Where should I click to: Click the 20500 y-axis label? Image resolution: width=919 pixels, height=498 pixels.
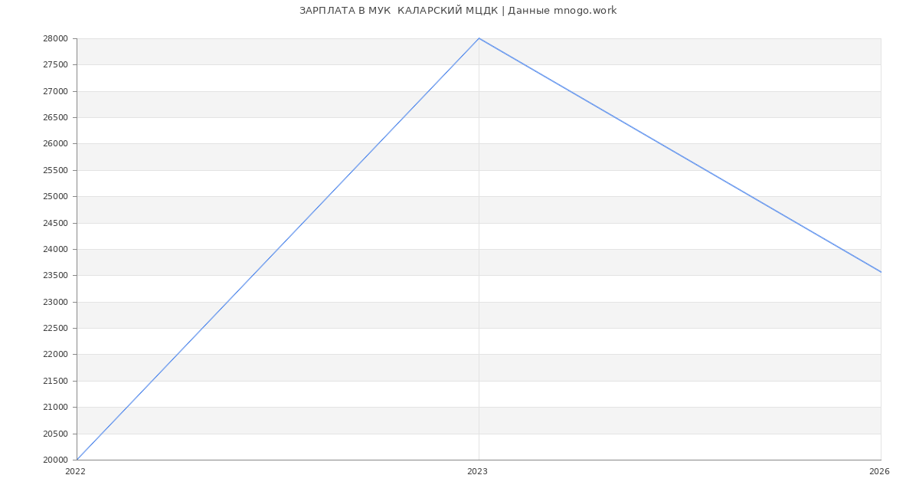[56, 434]
